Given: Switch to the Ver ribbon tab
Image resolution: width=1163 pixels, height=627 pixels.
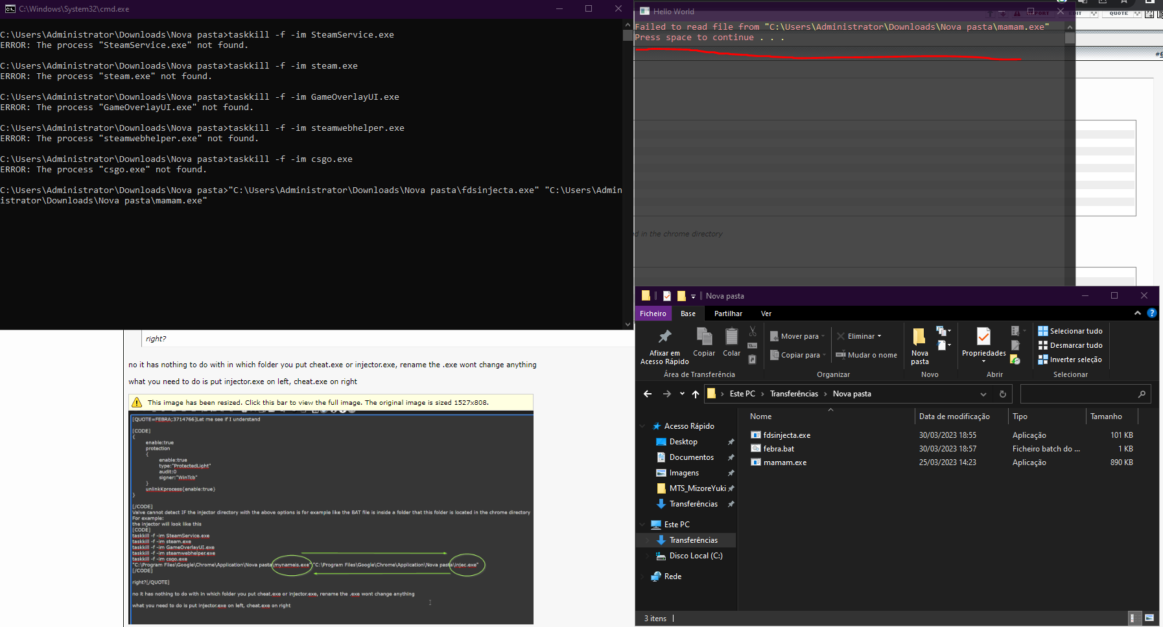Looking at the screenshot, I should 766,313.
